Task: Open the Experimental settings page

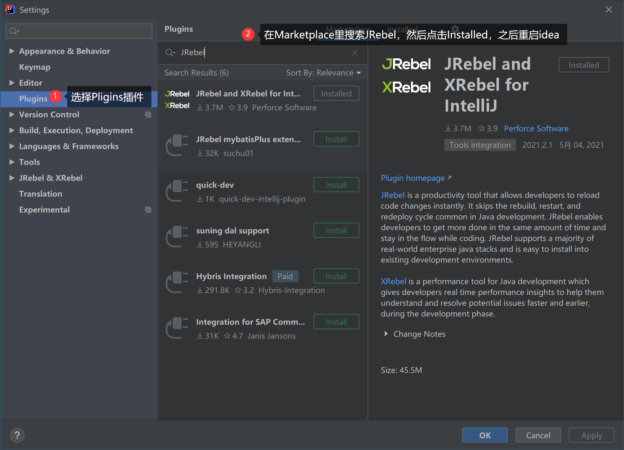Action: click(x=44, y=210)
